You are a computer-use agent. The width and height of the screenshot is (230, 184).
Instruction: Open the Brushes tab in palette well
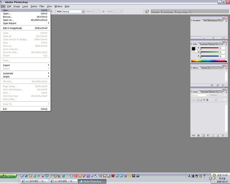[x=156, y=12]
